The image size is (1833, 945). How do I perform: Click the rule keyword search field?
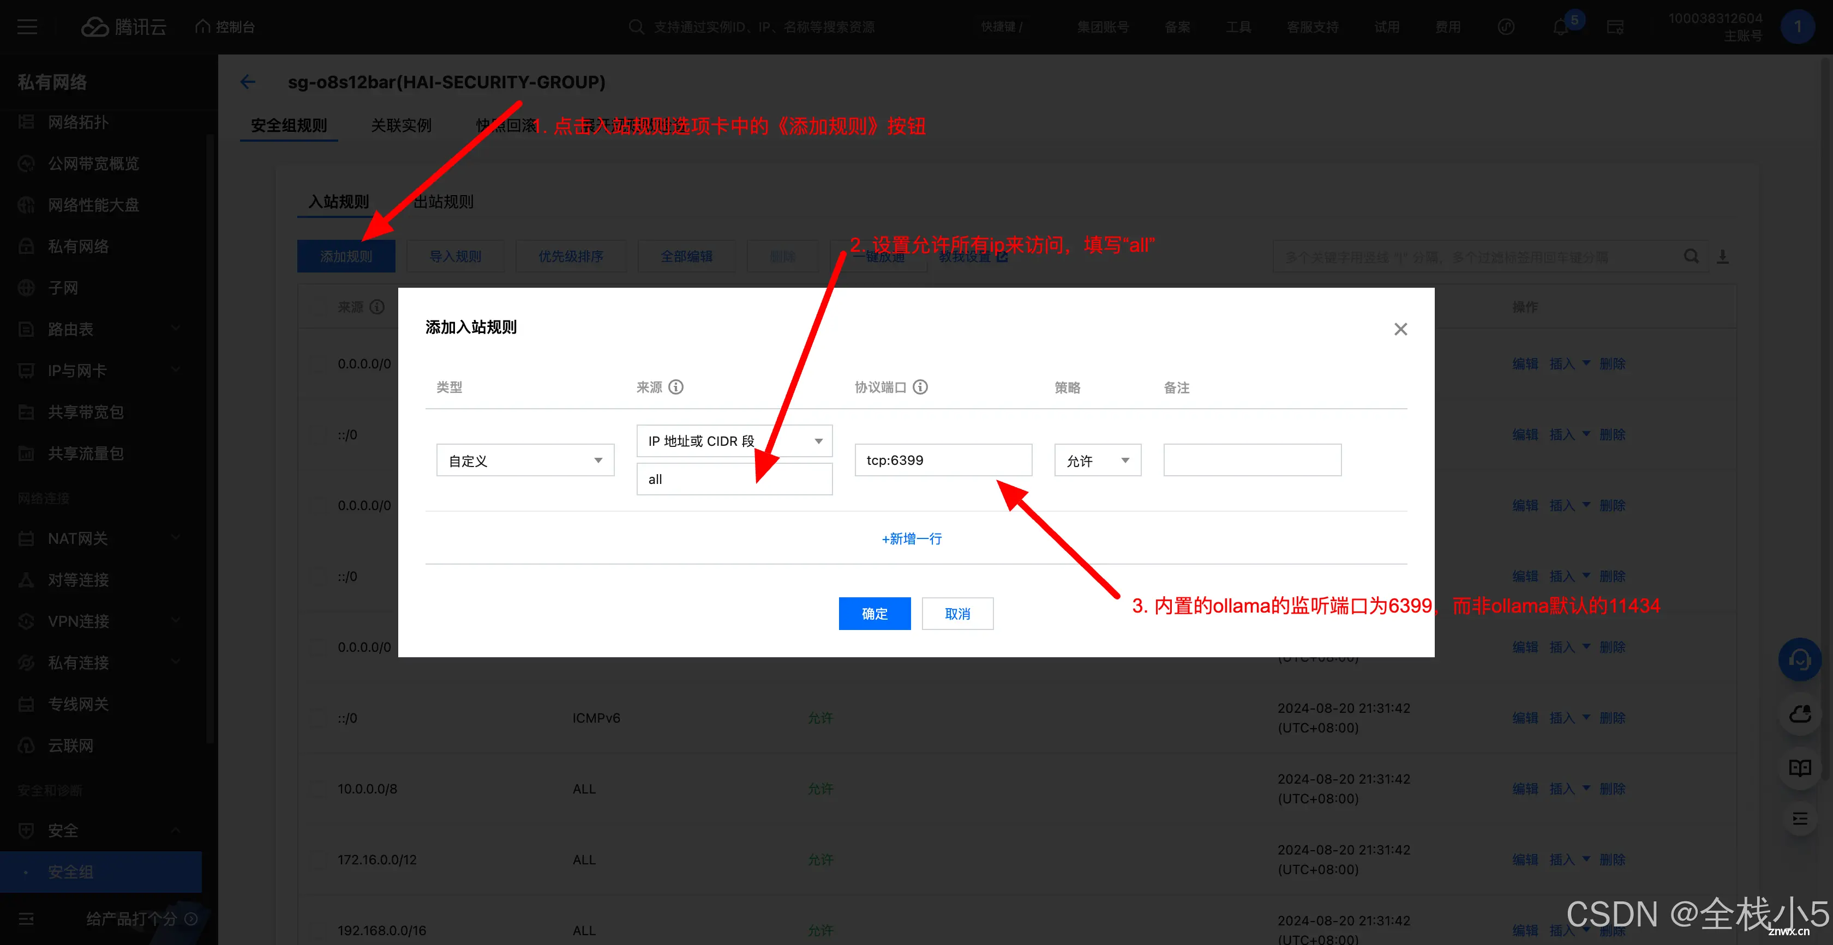tap(1477, 257)
